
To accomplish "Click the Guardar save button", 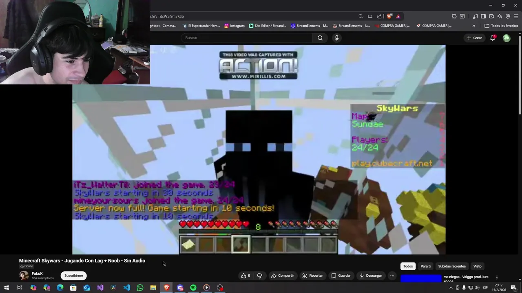I will tap(341, 276).
